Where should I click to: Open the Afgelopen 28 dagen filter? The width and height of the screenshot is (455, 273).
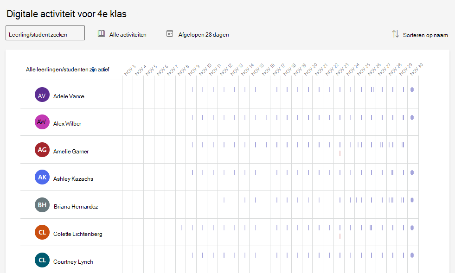click(204, 35)
